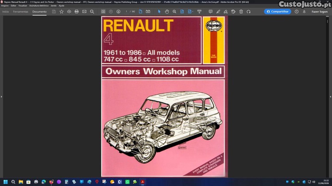Image resolution: width=332 pixels, height=186 pixels.
Task: Click the snapshot camera icon
Action: pos(103,11)
